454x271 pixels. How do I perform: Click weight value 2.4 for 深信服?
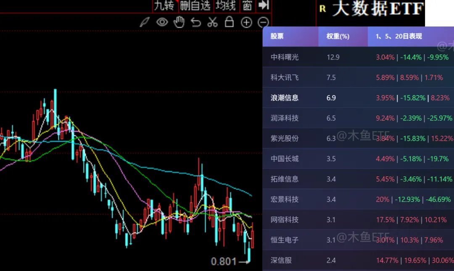[x=331, y=260]
